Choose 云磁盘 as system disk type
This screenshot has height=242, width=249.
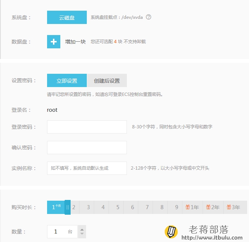click(x=67, y=17)
